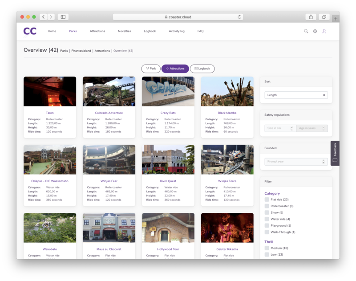Tick the Rollercoaster (8) checkbox
The image size is (356, 281).
pos(267,206)
